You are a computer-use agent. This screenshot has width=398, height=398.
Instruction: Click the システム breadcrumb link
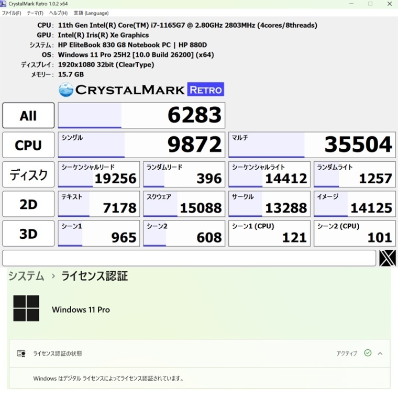[26, 276]
